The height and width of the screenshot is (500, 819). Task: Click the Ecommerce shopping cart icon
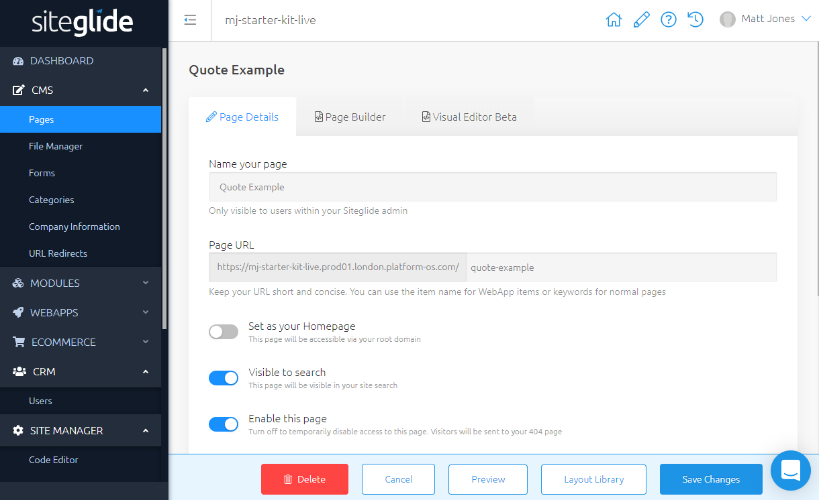[19, 342]
